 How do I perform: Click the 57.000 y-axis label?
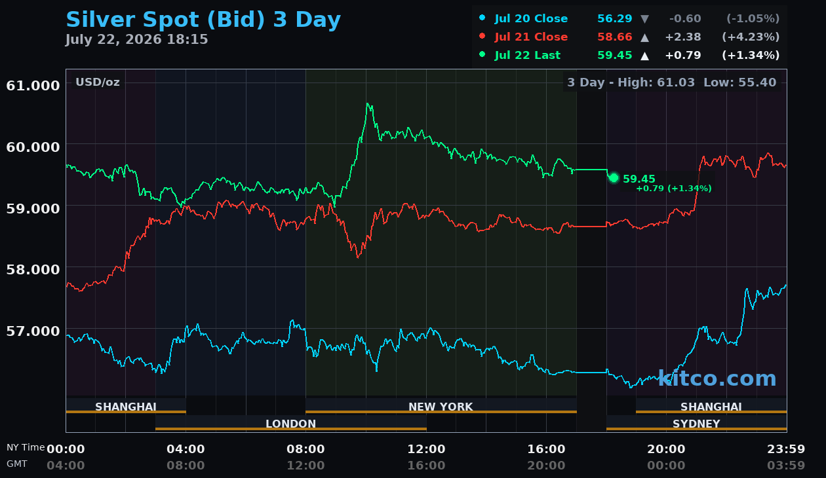click(x=33, y=331)
